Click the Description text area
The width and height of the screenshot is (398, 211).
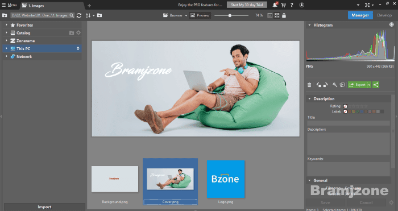348,144
